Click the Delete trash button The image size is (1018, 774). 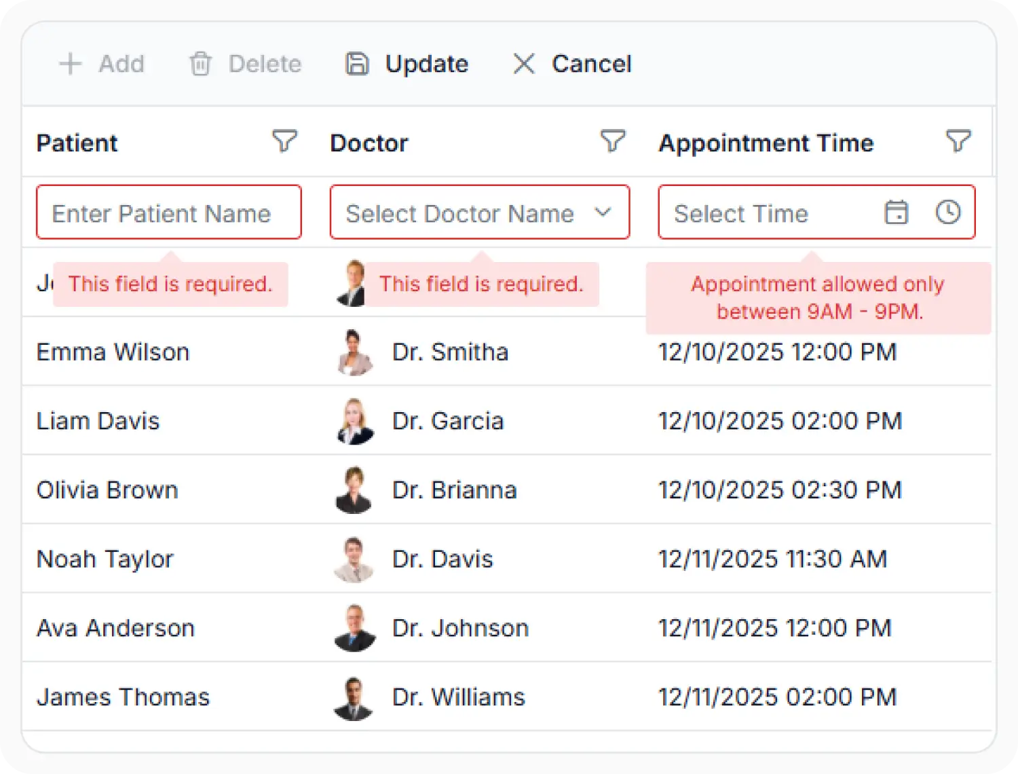[245, 64]
